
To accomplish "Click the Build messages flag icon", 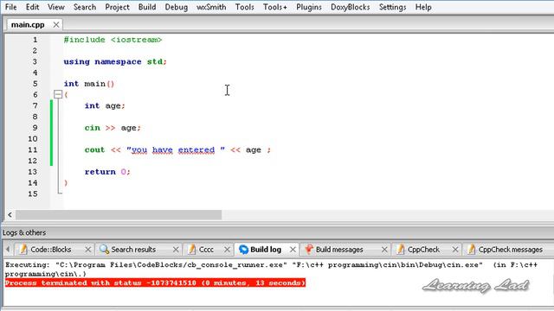I will (309, 250).
